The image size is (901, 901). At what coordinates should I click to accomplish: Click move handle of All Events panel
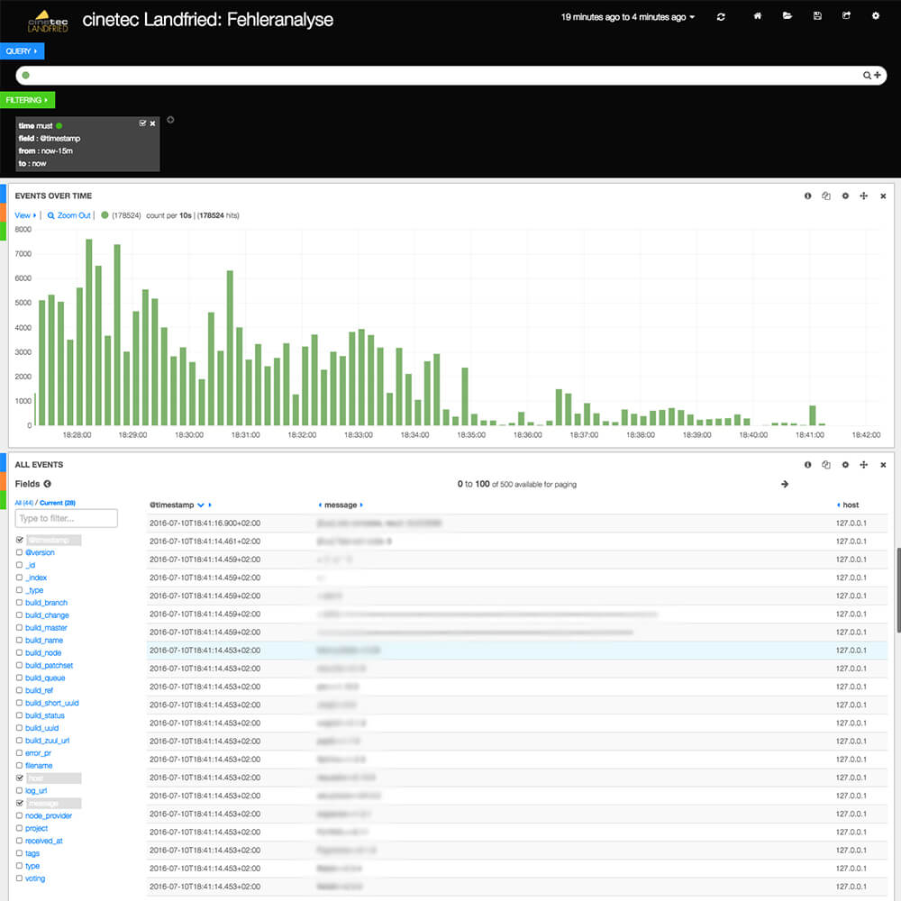[x=864, y=465]
